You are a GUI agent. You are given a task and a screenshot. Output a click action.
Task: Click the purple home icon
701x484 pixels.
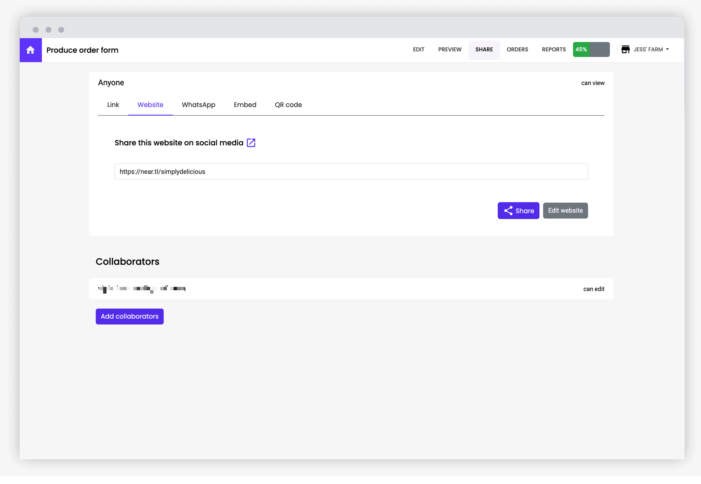(31, 50)
